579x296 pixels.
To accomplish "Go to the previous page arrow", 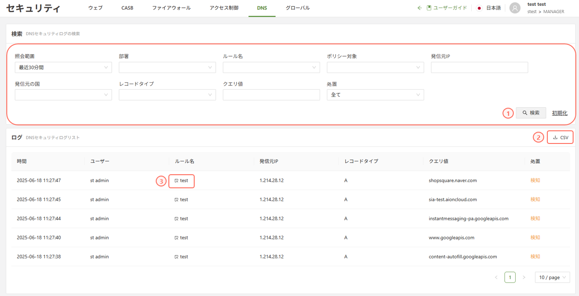I will 496,277.
